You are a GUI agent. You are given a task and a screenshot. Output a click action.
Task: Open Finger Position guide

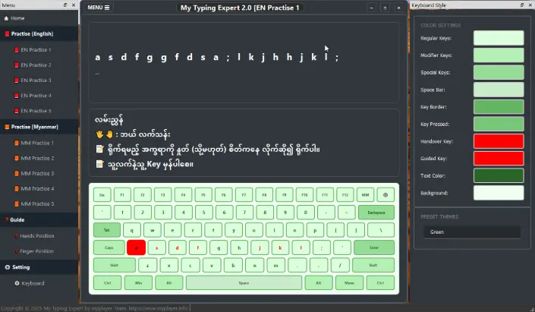point(39,251)
